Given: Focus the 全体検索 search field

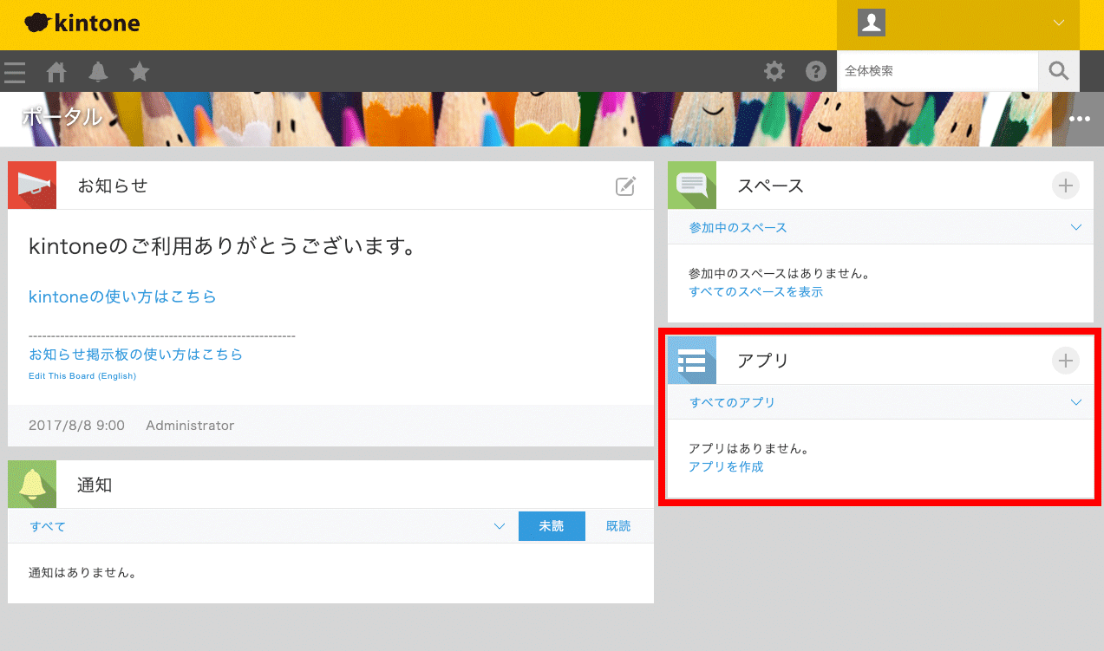Looking at the screenshot, I should [x=937, y=71].
